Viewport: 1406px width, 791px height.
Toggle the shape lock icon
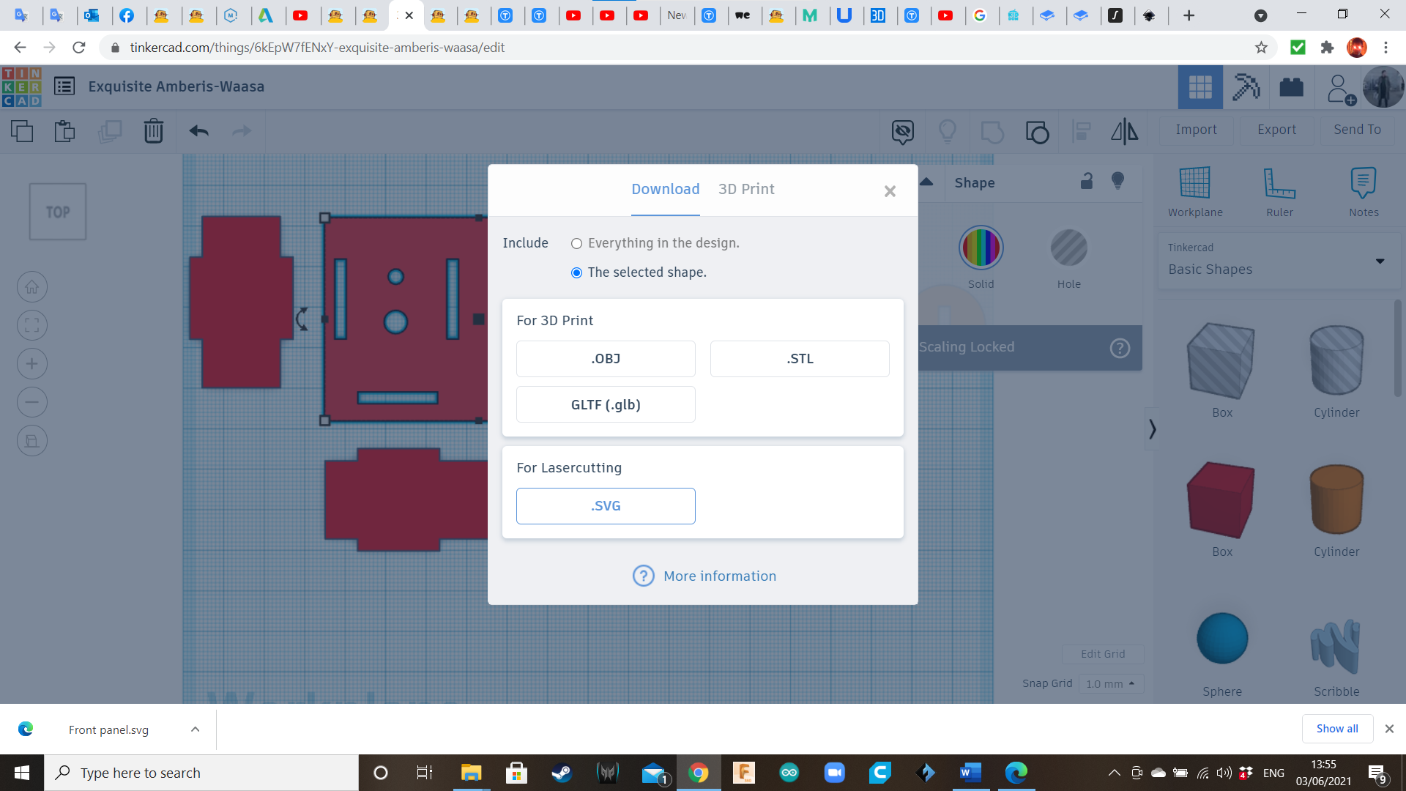pos(1087,181)
